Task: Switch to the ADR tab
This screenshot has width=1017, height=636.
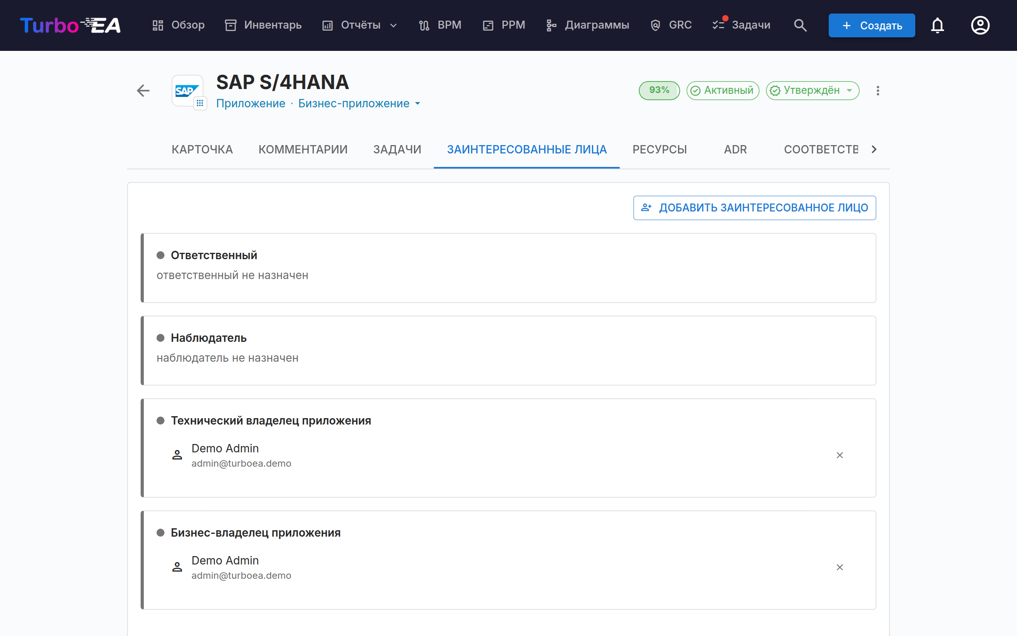Action: coord(735,149)
